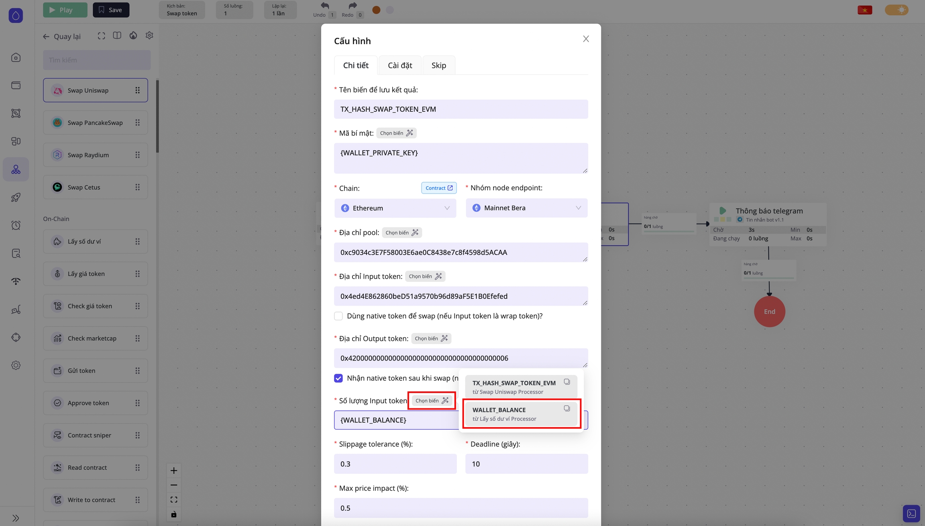The width and height of the screenshot is (925, 526).
Task: Open the Chain dropdown showing Ethereum
Action: 395,208
